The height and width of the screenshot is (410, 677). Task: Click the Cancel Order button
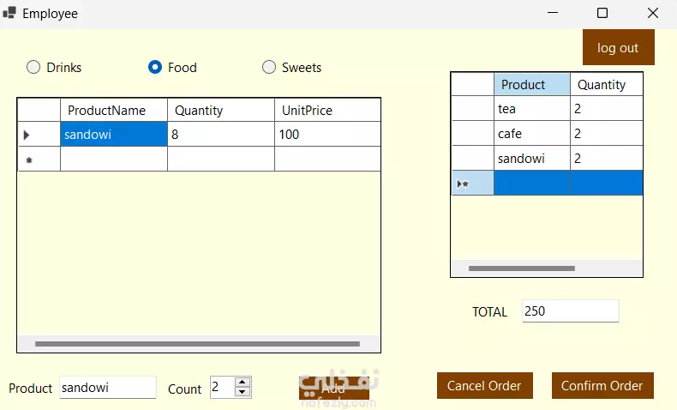[484, 386]
